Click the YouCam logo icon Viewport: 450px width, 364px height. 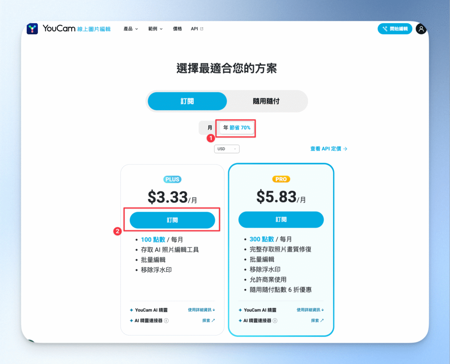point(32,29)
